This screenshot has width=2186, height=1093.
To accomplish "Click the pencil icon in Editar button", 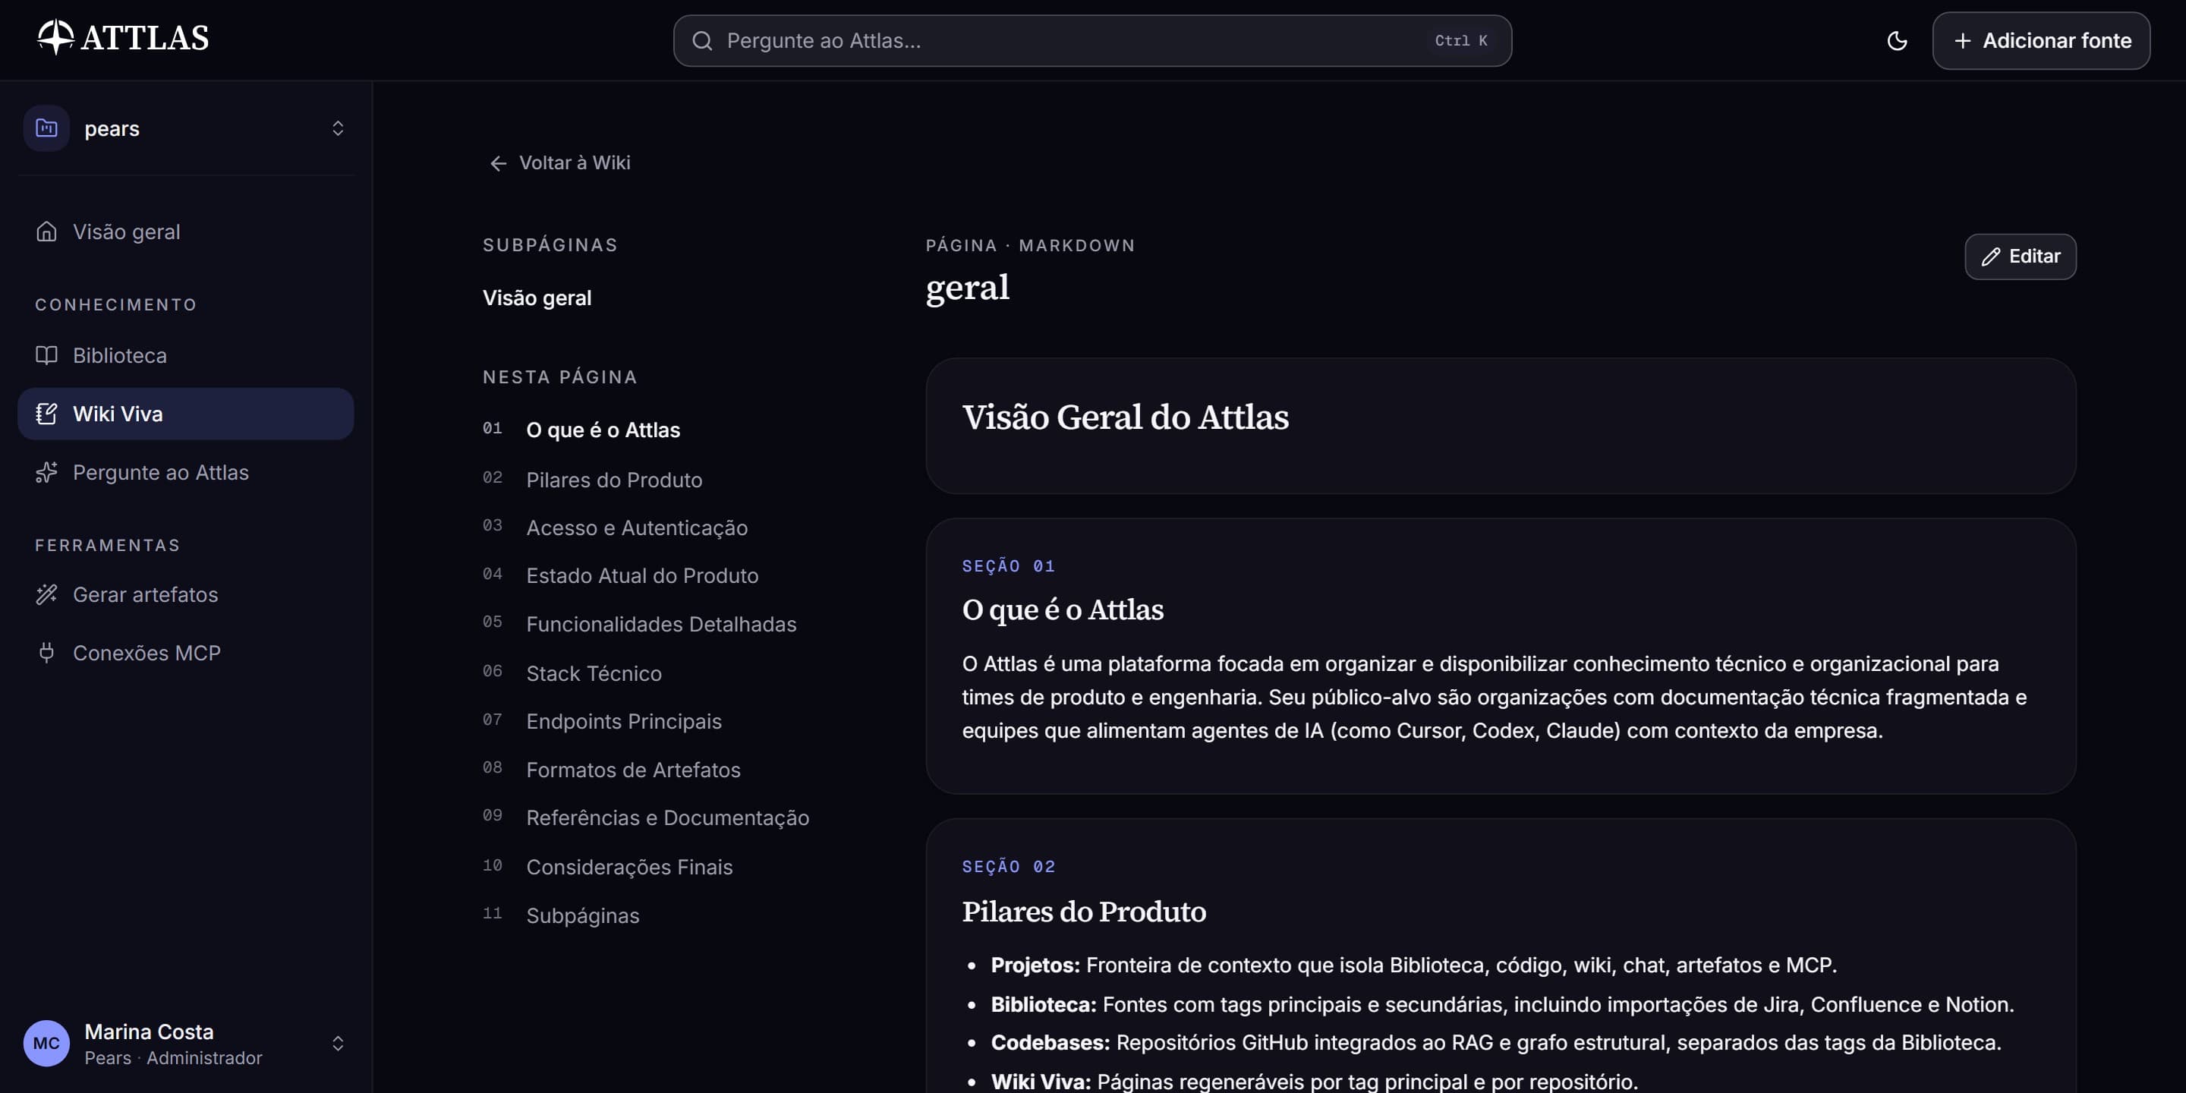I will tap(1991, 257).
